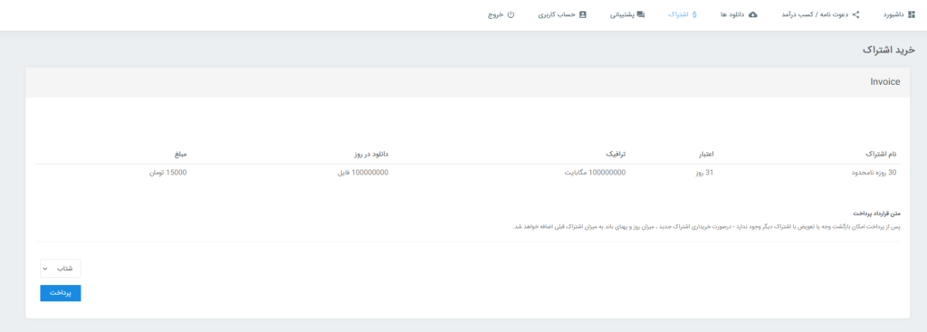Image resolution: width=927 pixels, height=332 pixels.
Task: Click the cloud download icon
Action: (752, 14)
